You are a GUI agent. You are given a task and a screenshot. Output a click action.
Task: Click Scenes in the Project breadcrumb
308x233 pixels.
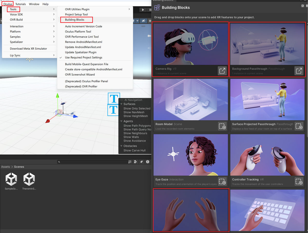point(19,167)
